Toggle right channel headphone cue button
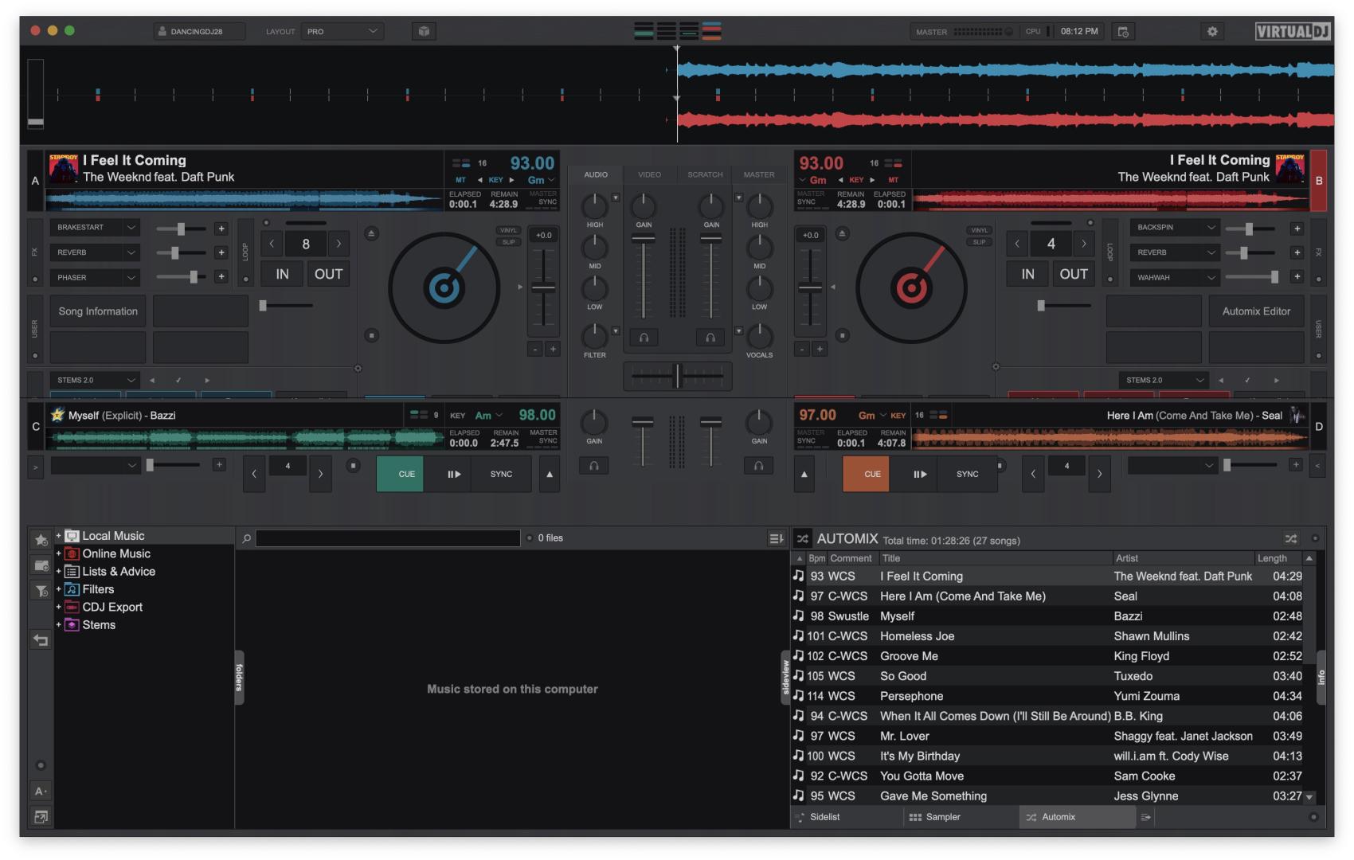 710,338
